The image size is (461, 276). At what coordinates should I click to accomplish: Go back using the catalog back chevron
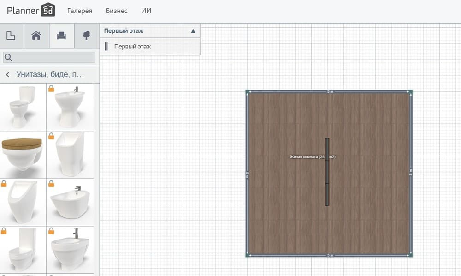pyautogui.click(x=8, y=74)
